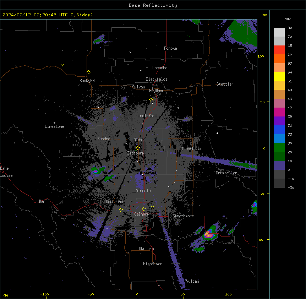The image size is (306, 299).
Task: Select the asterisk marker northeast of Innisfail
Action: (x=178, y=108)
